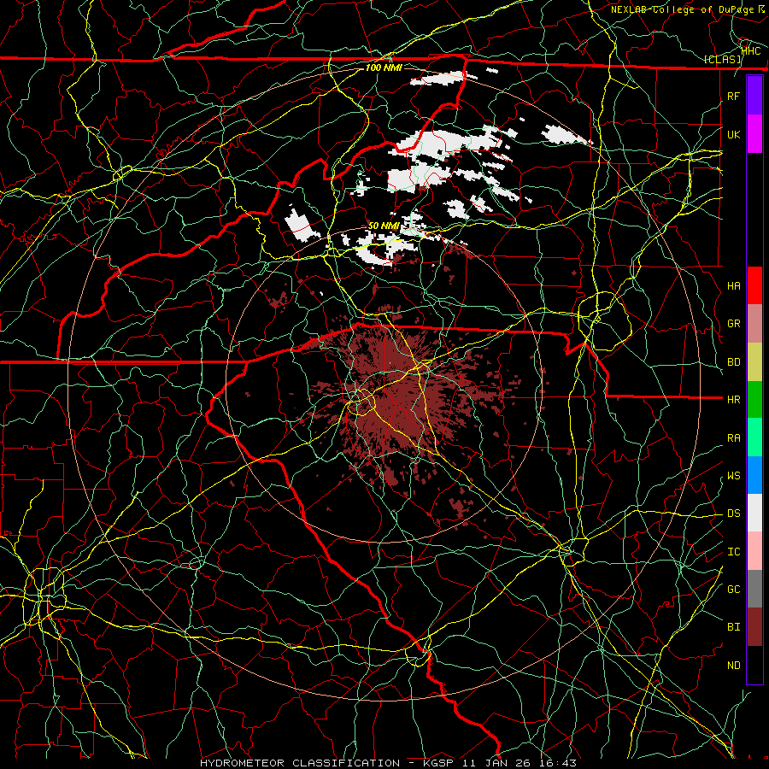Click the mint green RA legend swatch
The width and height of the screenshot is (769, 769).
(754, 437)
